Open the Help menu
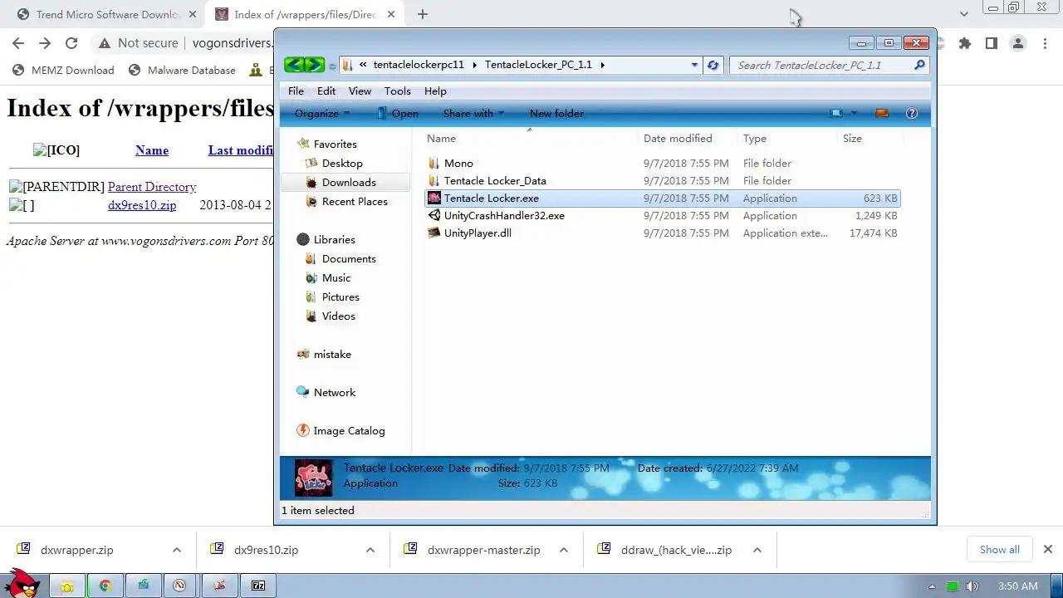The width and height of the screenshot is (1063, 598). pos(435,91)
